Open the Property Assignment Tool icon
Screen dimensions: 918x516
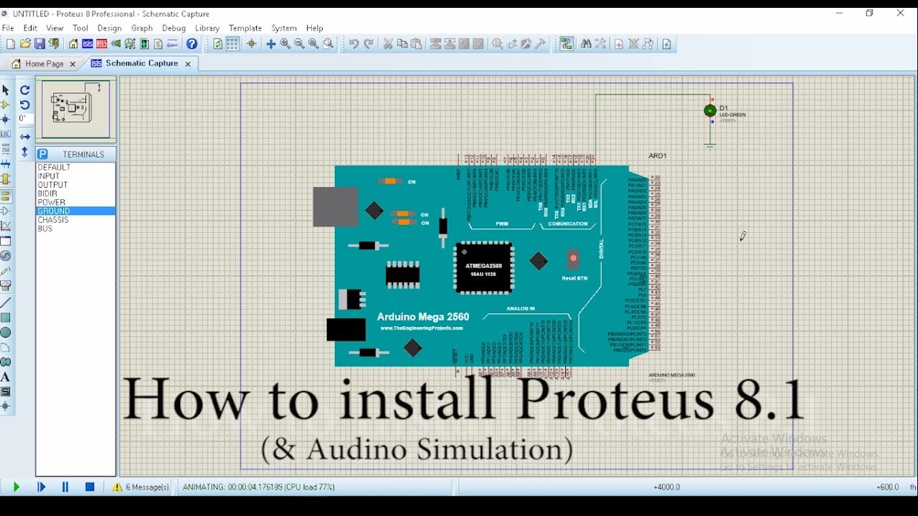(600, 44)
